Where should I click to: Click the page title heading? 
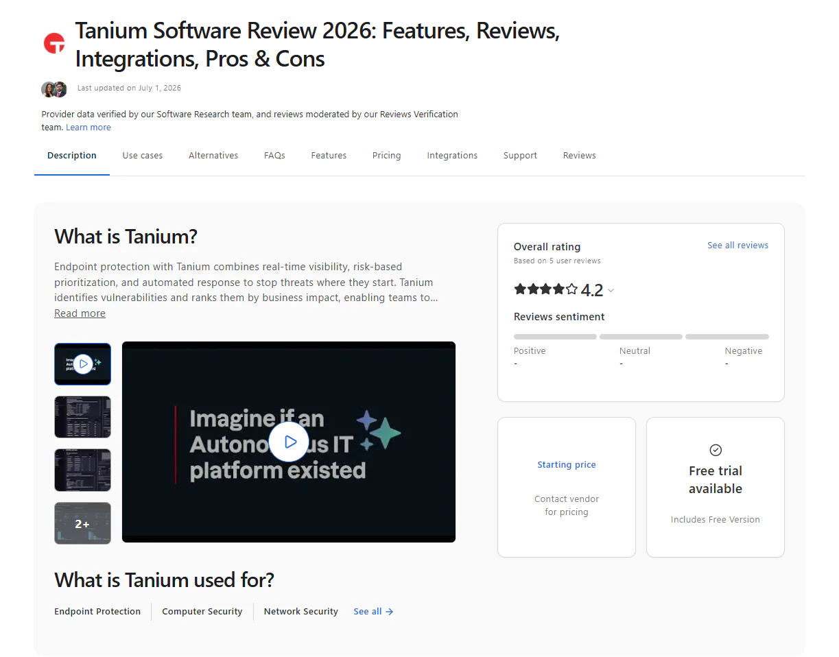pos(318,45)
